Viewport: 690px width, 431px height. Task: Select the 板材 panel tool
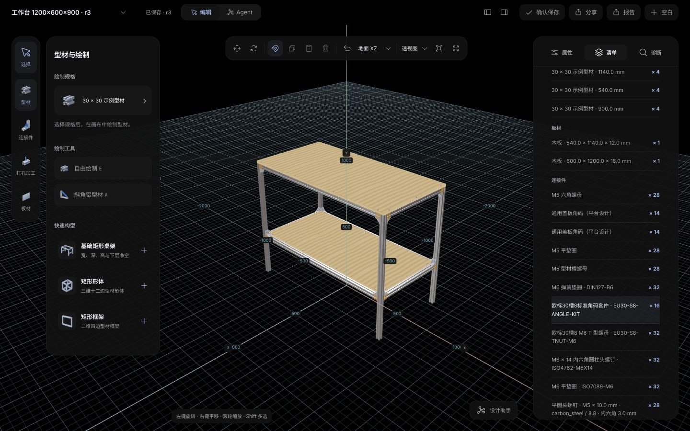(x=26, y=201)
